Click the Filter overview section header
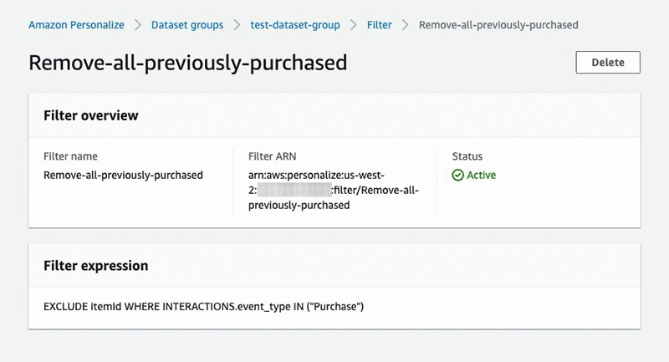 coord(90,115)
